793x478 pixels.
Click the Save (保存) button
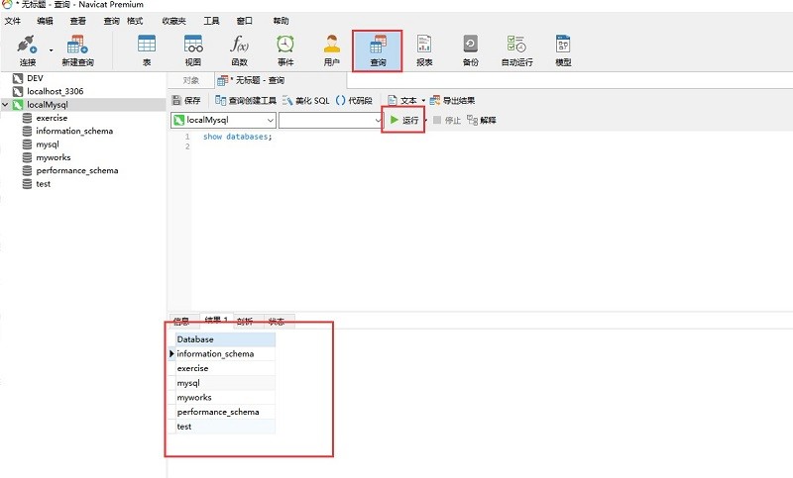point(186,100)
